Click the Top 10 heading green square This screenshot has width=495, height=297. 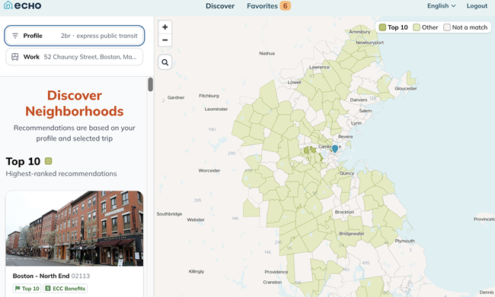[x=48, y=161]
